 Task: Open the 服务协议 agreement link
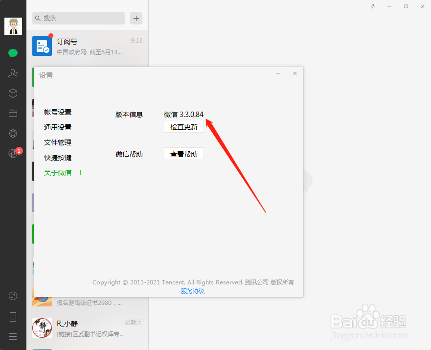tap(192, 291)
